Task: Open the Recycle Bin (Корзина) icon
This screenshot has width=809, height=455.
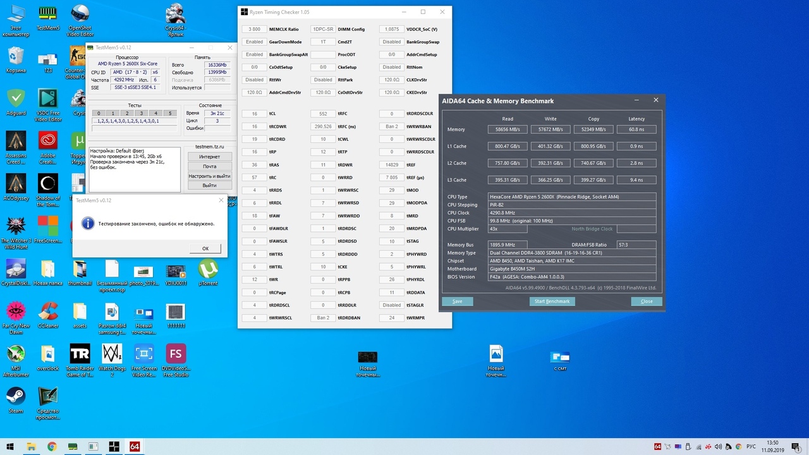Action: (16, 57)
